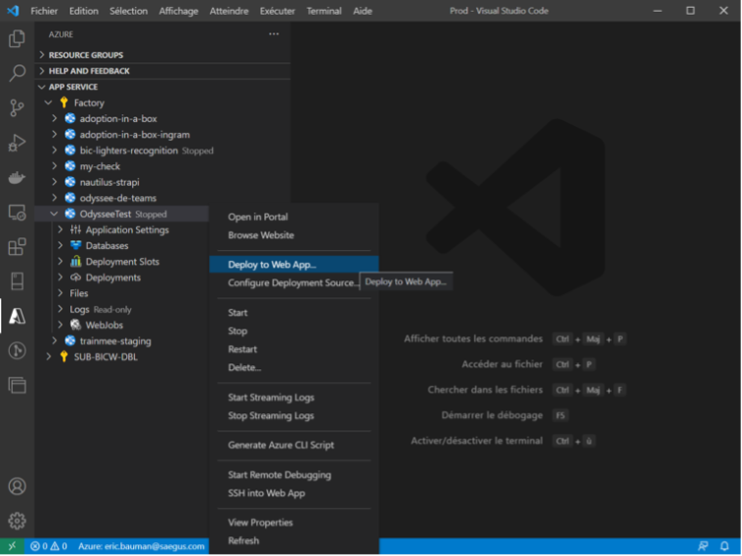The width and height of the screenshot is (742, 556).
Task: Expand the trainmee-staging node chevron
Action: [54, 340]
